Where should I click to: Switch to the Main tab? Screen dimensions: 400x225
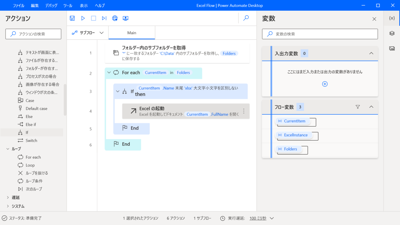[132, 33]
